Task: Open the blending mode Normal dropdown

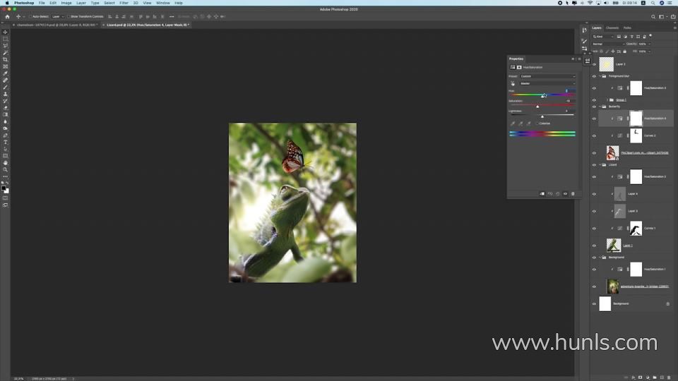Action: click(x=607, y=44)
